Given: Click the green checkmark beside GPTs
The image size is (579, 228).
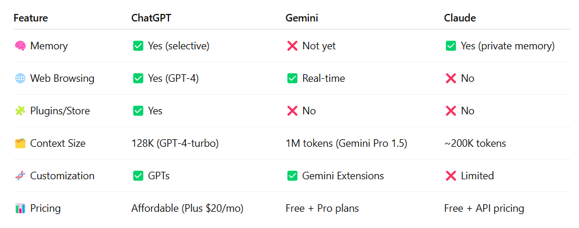Looking at the screenshot, I should [x=138, y=176].
